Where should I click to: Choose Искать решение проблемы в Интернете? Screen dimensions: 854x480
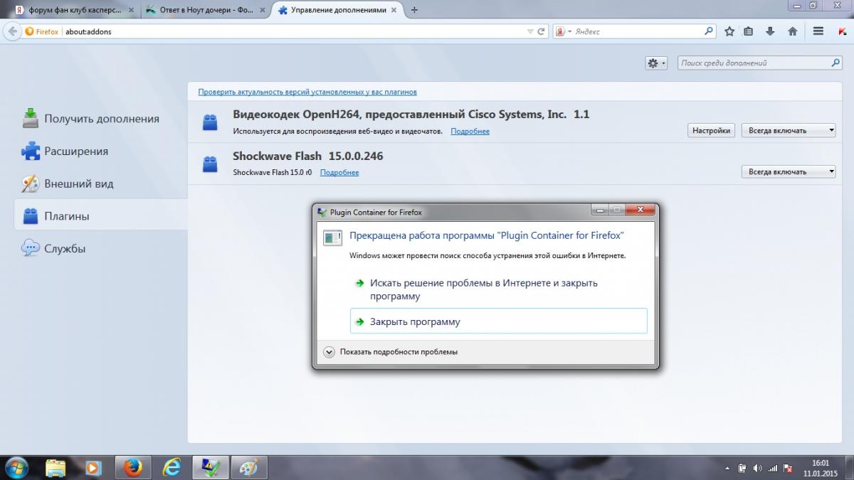point(499,289)
